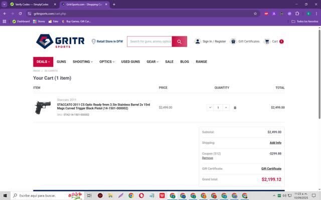The height and width of the screenshot is (200, 321).
Task: Click the location pin icon
Action: pos(94,41)
